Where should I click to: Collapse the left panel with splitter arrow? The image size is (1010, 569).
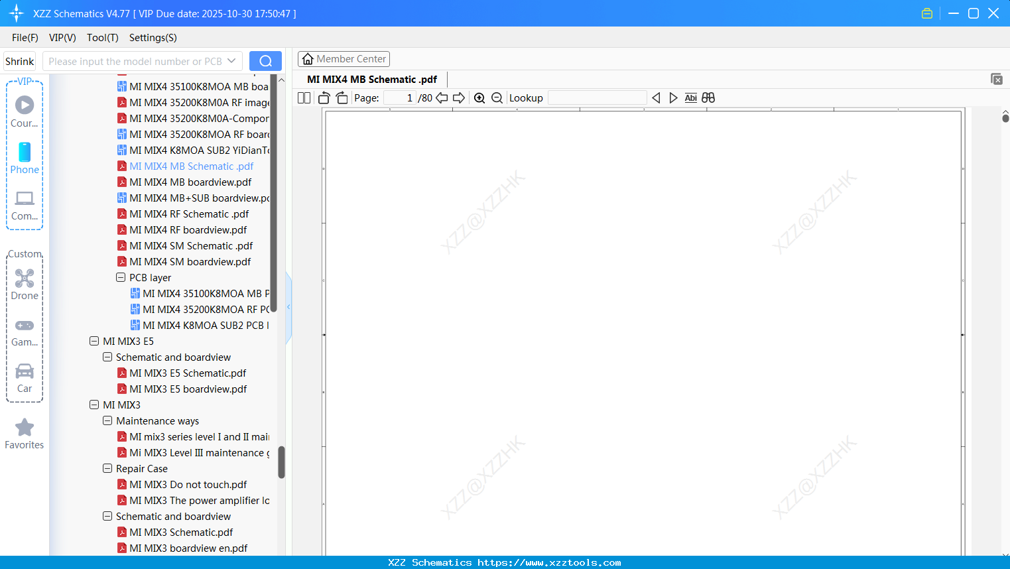(x=288, y=307)
